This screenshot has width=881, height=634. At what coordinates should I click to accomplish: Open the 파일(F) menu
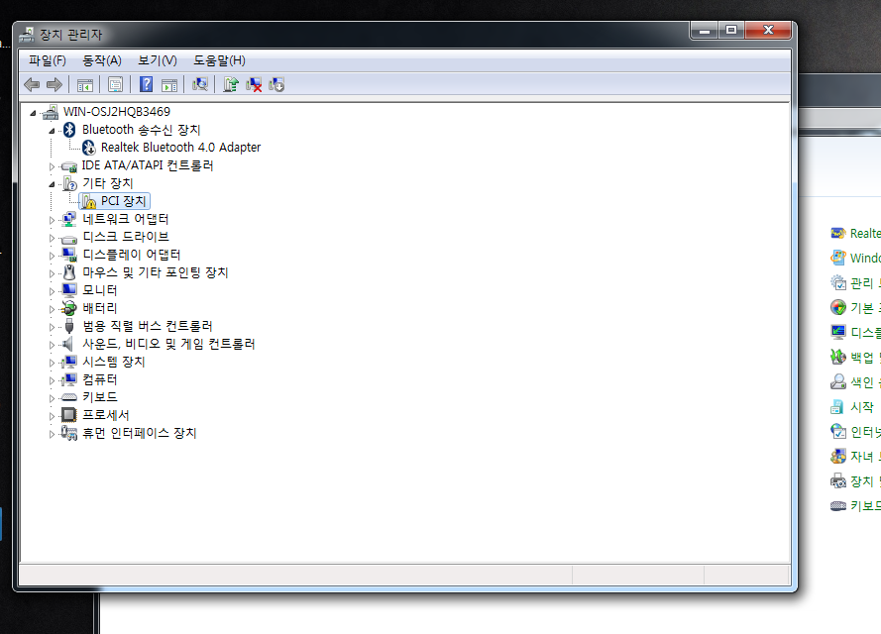pos(48,60)
